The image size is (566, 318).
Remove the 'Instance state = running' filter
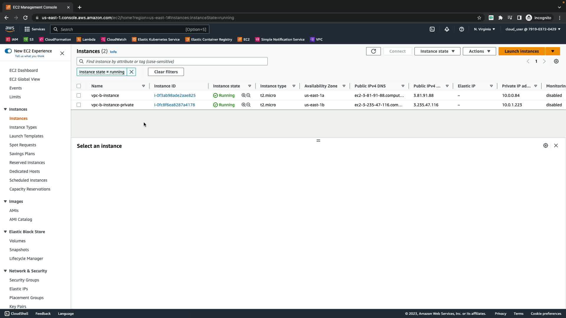pos(131,72)
